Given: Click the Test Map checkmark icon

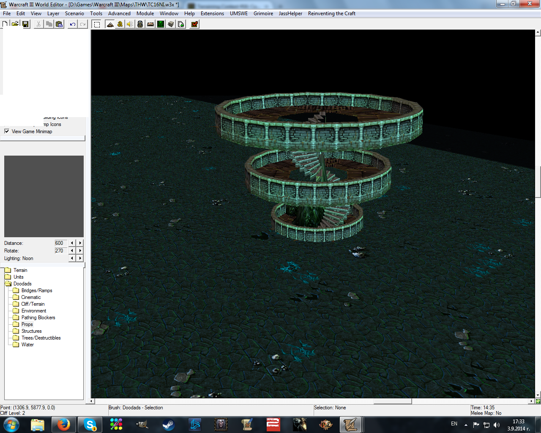Looking at the screenshot, I should tap(194, 24).
